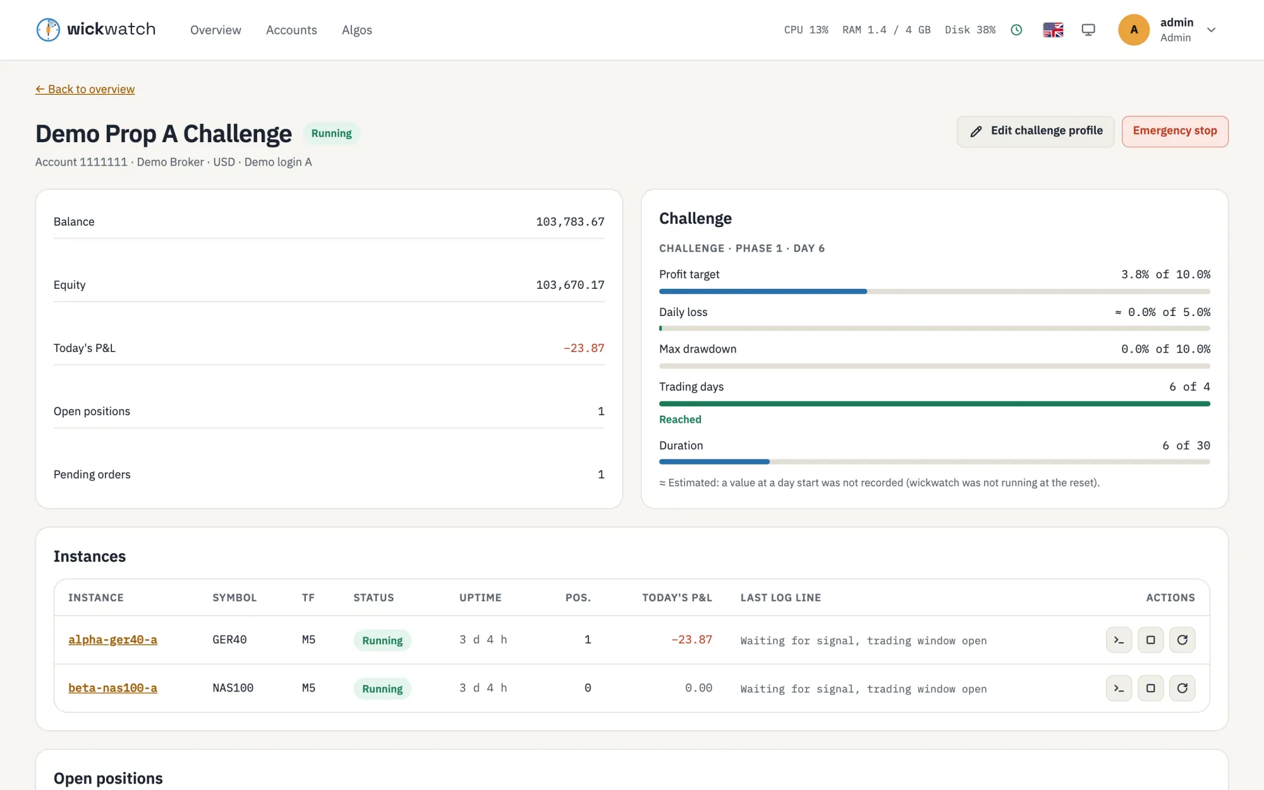
Task: Open the Algos nav item
Action: pyautogui.click(x=357, y=30)
